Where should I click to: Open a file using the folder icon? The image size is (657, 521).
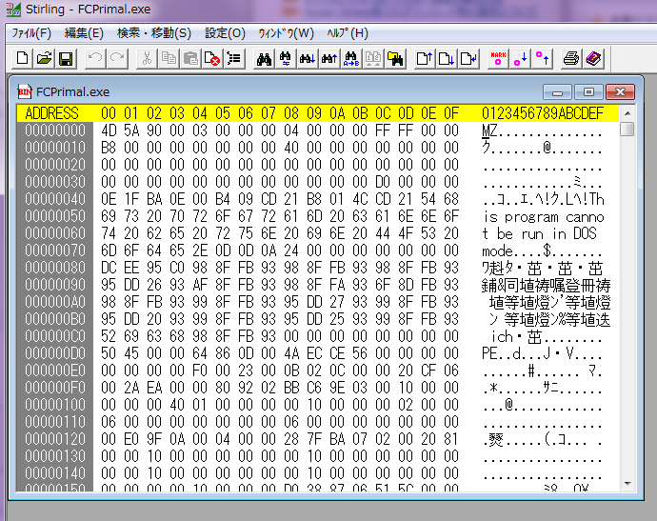pos(44,59)
